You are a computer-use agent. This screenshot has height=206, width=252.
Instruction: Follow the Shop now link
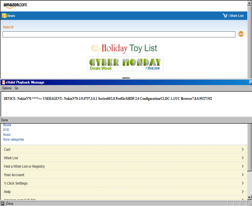153,68
